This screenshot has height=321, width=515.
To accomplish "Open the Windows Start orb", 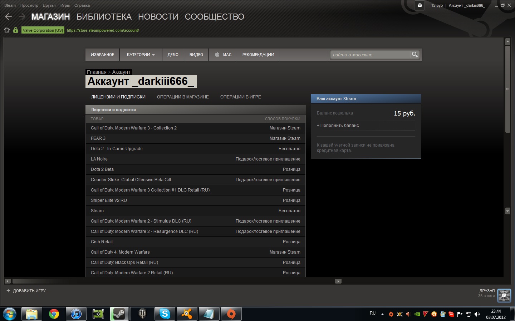I will (x=9, y=314).
